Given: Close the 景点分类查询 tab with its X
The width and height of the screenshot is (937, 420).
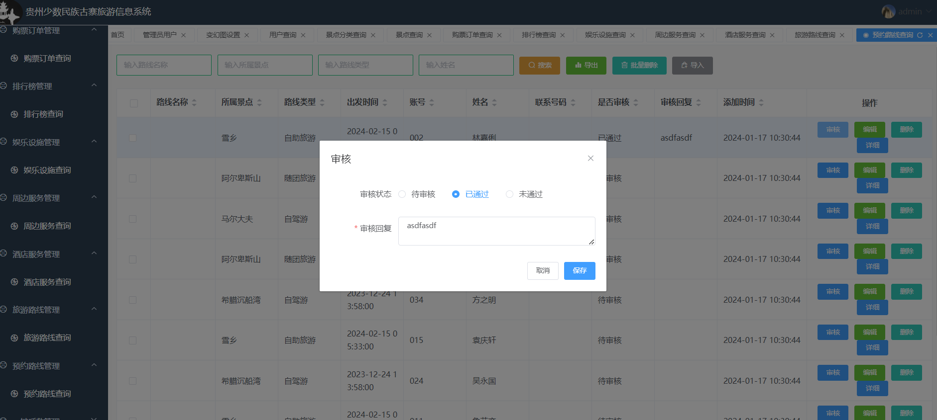Looking at the screenshot, I should 373,35.
